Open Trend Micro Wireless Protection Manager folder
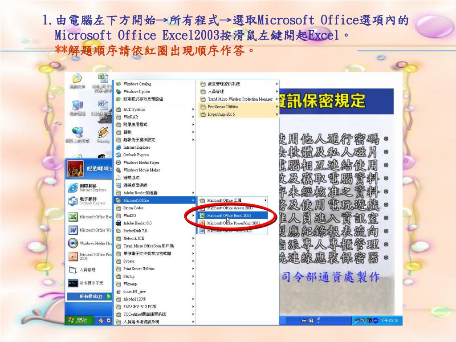Viewport: 456px width, 342px height. (x=239, y=99)
